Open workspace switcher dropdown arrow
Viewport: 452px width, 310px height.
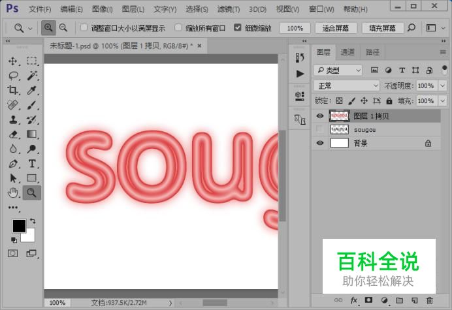pyautogui.click(x=444, y=28)
